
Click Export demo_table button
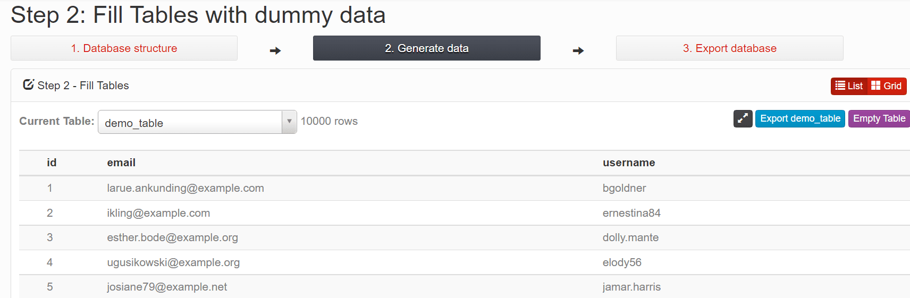click(x=800, y=118)
